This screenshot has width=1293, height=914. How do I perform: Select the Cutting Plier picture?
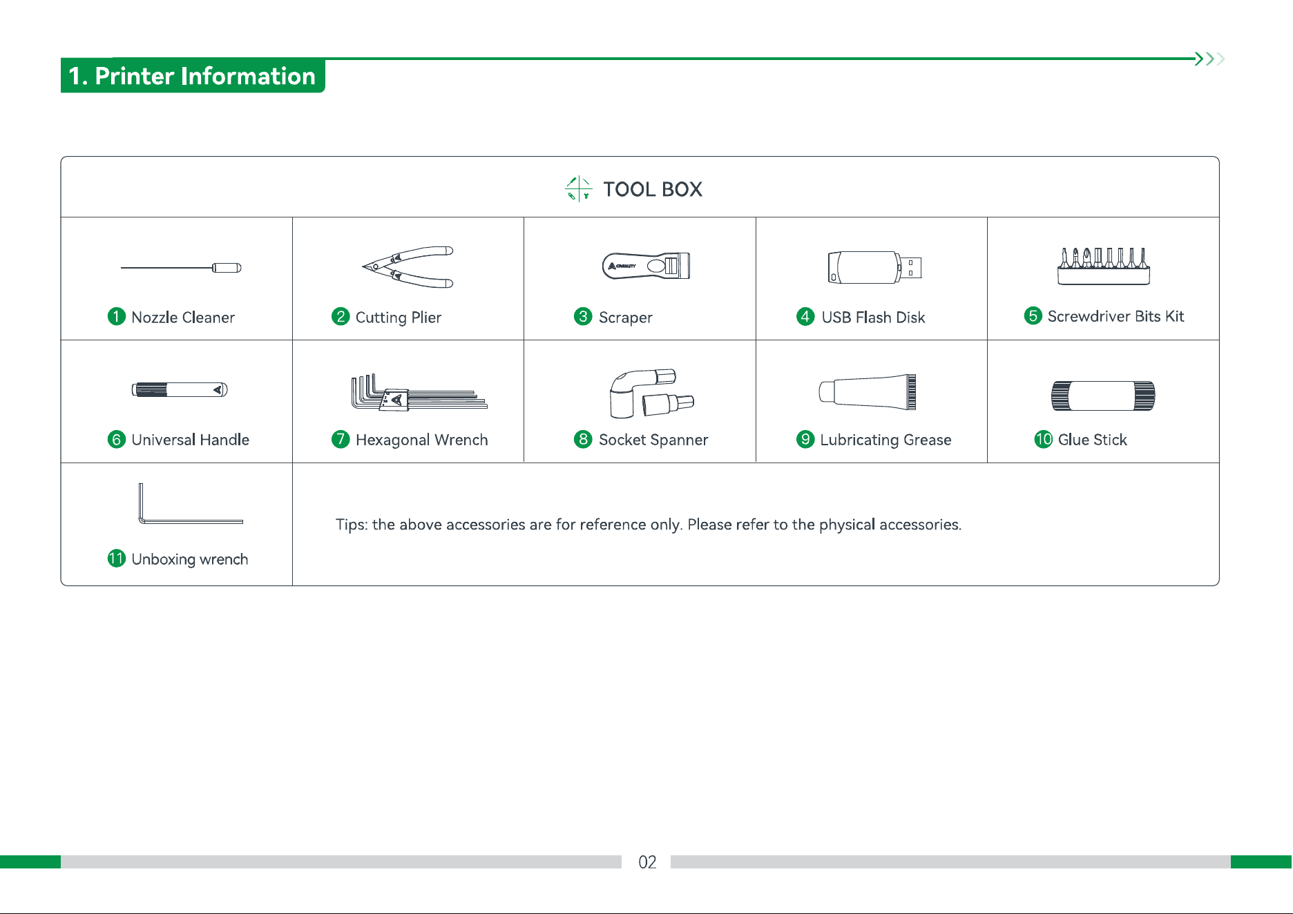[x=408, y=266]
